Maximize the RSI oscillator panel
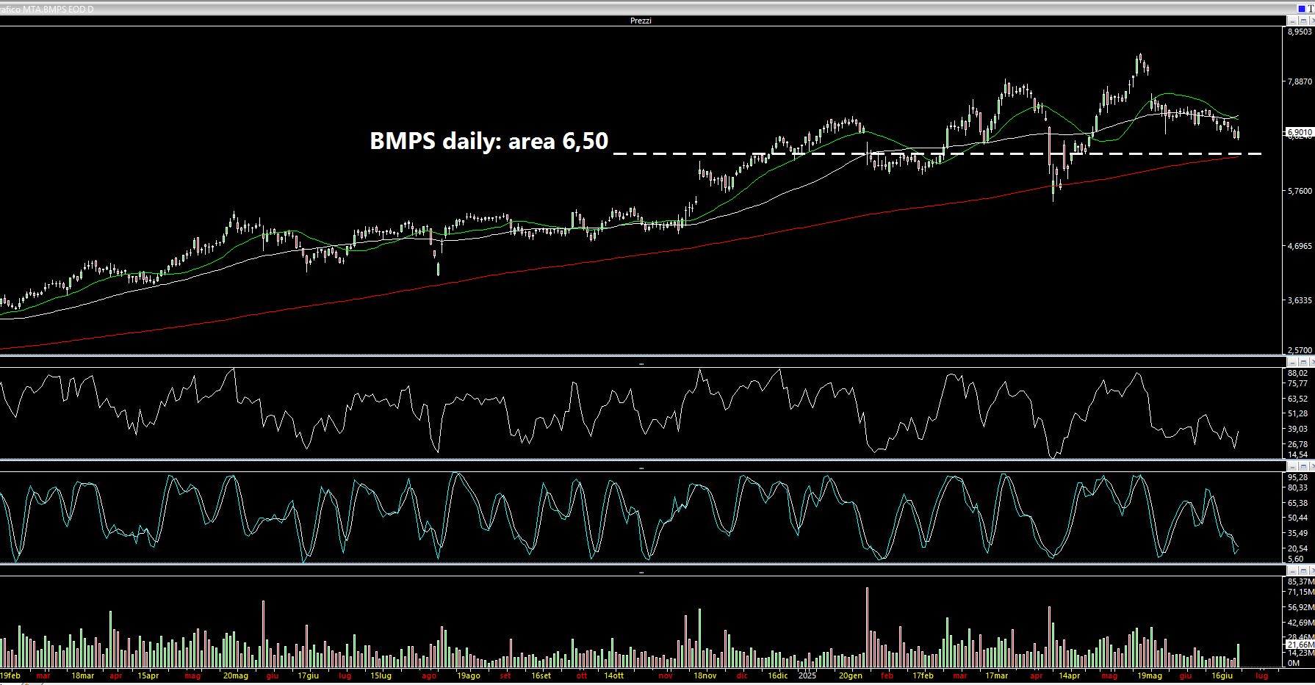Screen dimensions: 1315x685 1305,363
